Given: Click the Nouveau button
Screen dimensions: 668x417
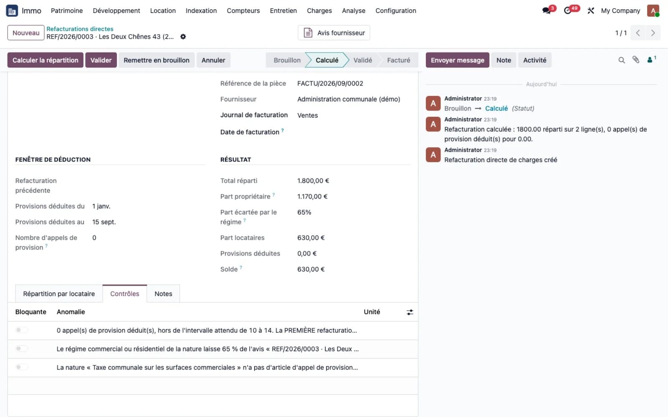Looking at the screenshot, I should click(26, 33).
